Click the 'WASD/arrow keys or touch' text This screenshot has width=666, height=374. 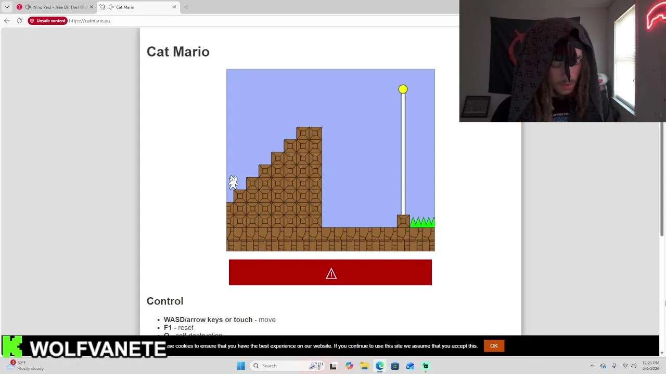tap(208, 319)
